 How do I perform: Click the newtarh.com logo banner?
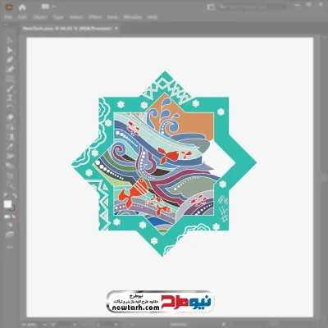pyautogui.click(x=159, y=301)
